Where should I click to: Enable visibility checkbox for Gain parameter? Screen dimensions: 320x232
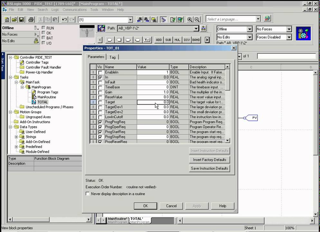(100, 92)
